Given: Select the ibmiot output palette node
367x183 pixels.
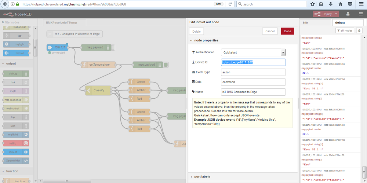Looking at the screenshot, I should point(16,152).
